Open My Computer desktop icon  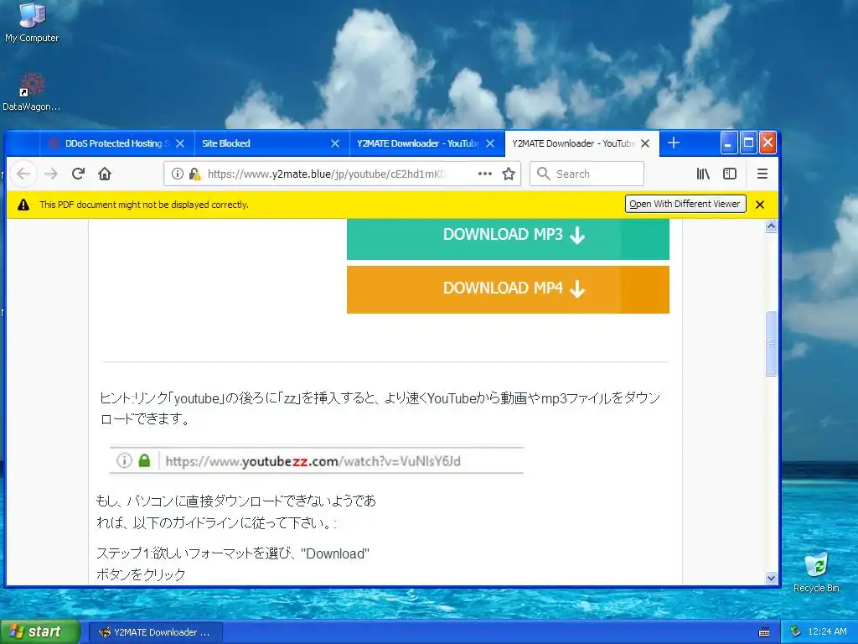pos(32,22)
